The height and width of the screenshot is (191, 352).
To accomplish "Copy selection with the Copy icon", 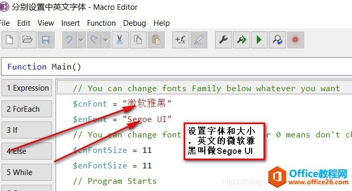I will 138,40.
